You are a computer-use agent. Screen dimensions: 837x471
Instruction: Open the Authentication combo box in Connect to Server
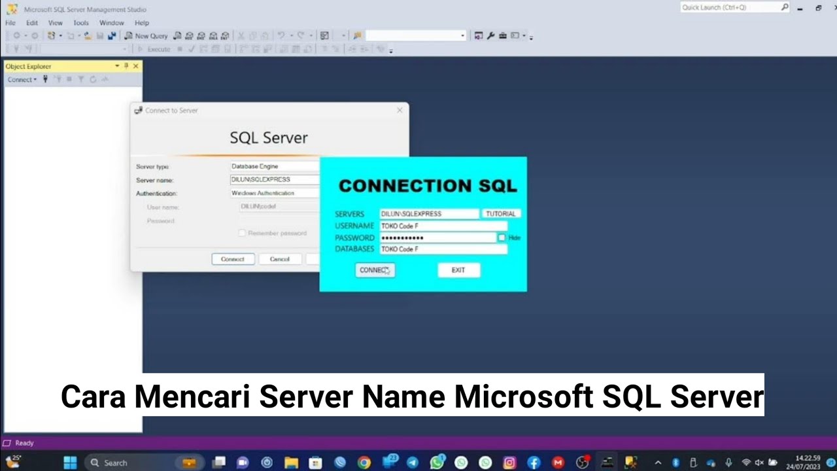(275, 193)
